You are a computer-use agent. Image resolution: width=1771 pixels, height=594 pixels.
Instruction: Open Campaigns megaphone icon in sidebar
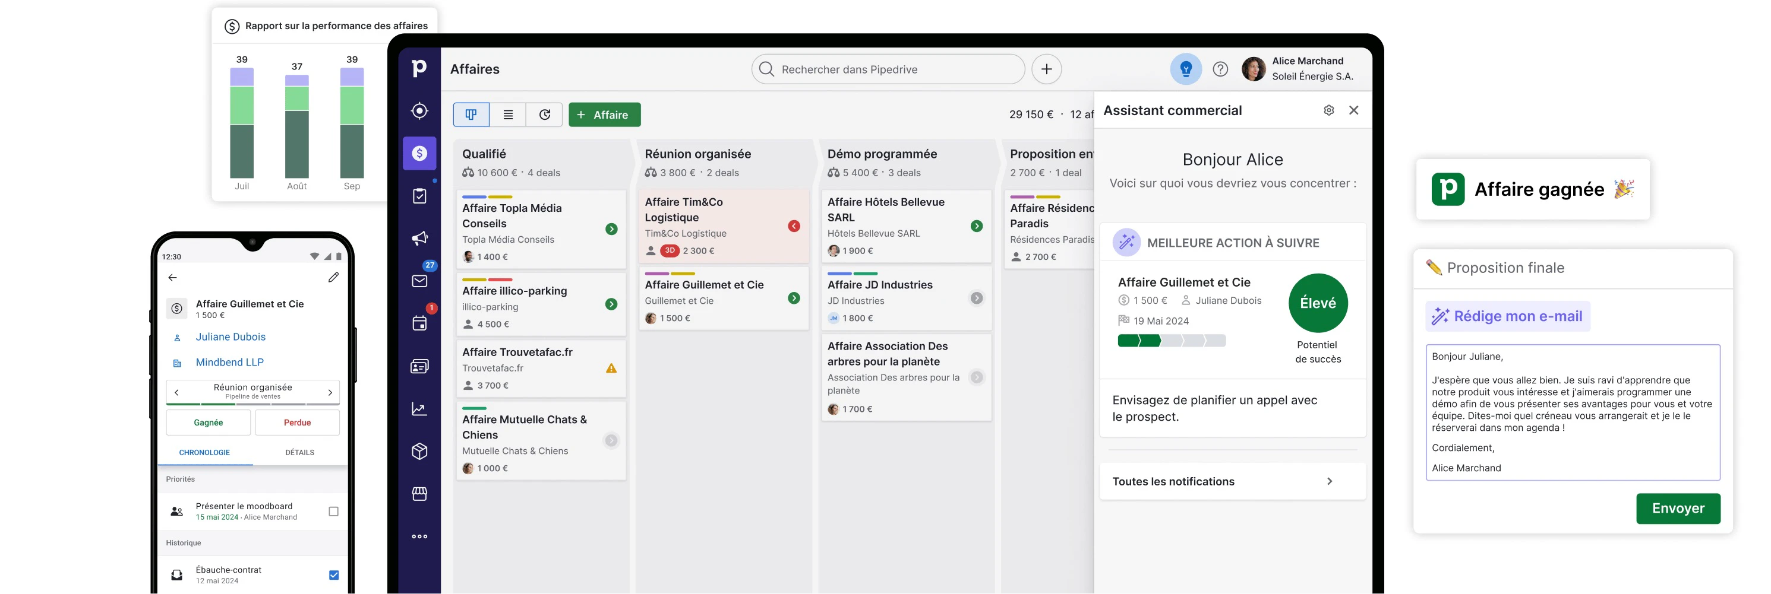[419, 239]
